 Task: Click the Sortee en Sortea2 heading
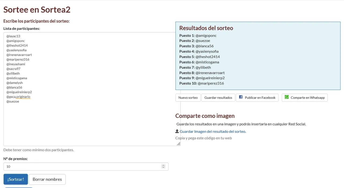[x=37, y=10]
